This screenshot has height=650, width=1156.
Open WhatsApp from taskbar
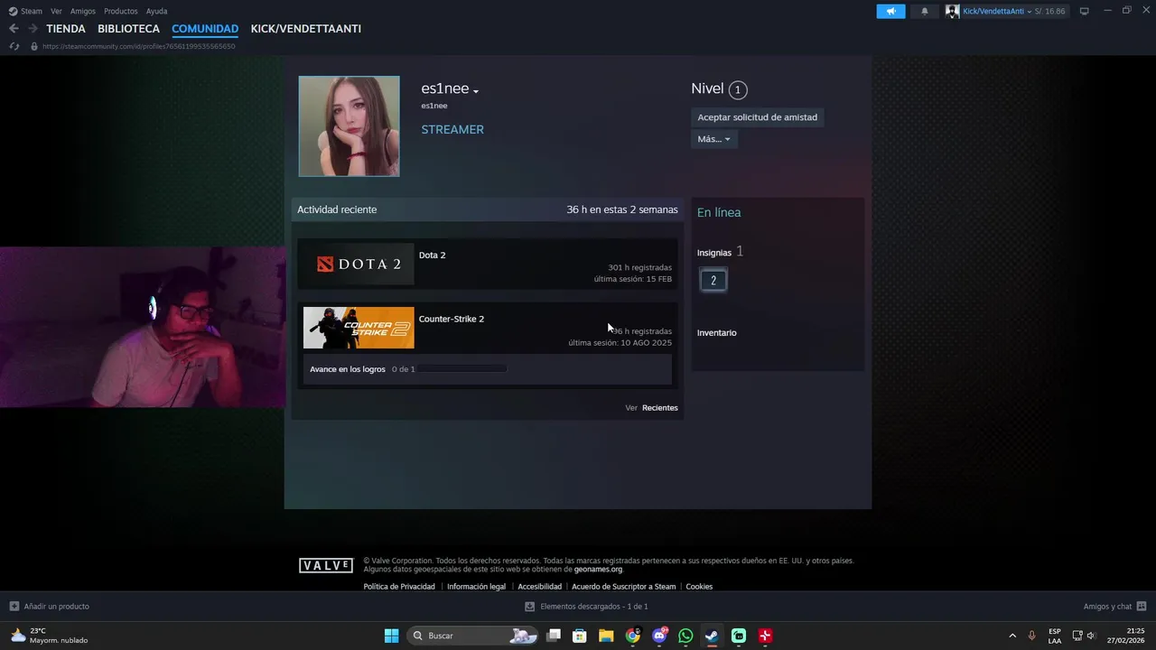click(685, 636)
